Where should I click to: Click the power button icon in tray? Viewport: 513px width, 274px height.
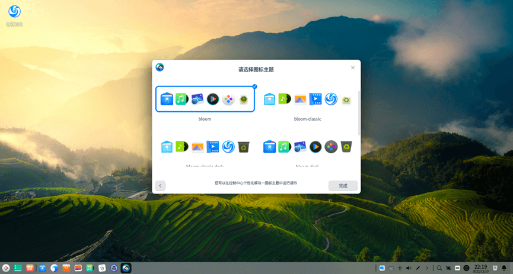pos(467,268)
